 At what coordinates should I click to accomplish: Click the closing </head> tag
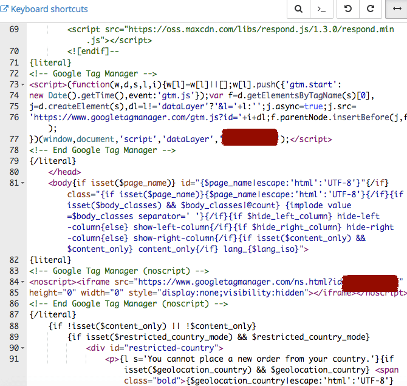click(64, 172)
